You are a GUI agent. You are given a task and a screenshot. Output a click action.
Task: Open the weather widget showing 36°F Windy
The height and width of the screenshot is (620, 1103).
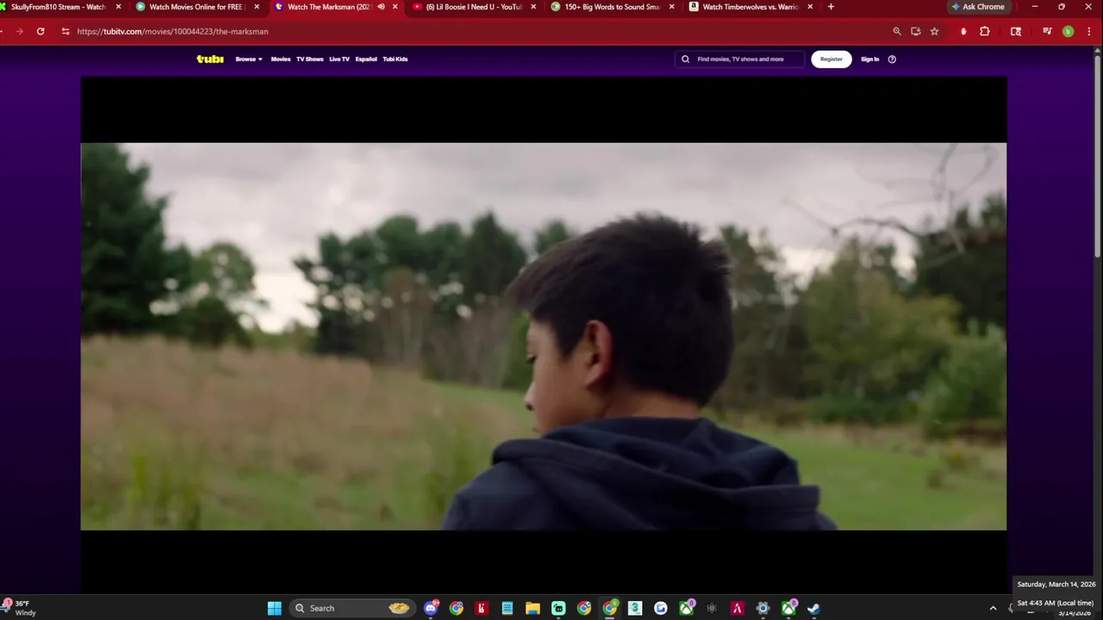click(21, 608)
